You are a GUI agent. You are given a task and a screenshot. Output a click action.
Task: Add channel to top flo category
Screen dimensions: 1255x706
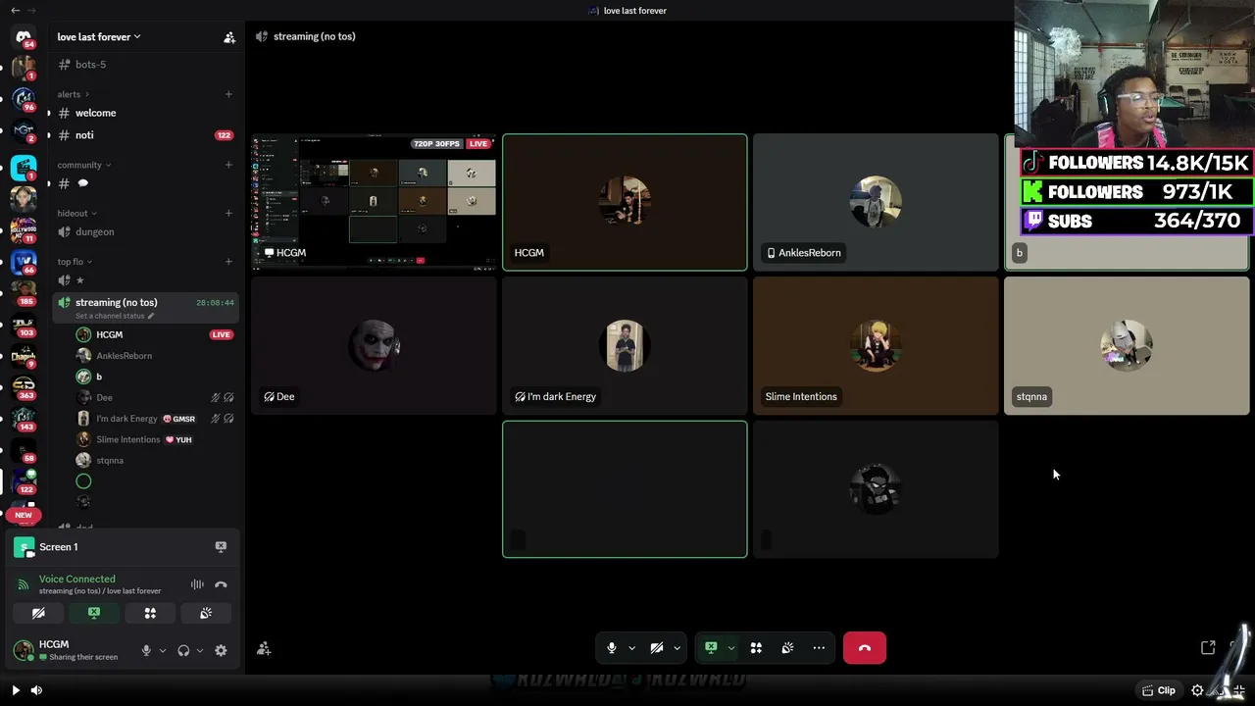[228, 262]
